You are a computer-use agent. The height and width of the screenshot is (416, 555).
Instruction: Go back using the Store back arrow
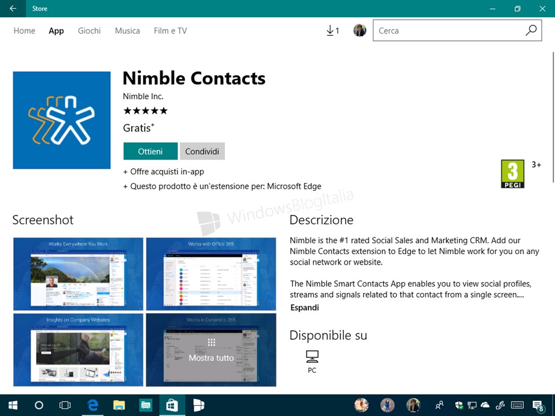coord(13,9)
